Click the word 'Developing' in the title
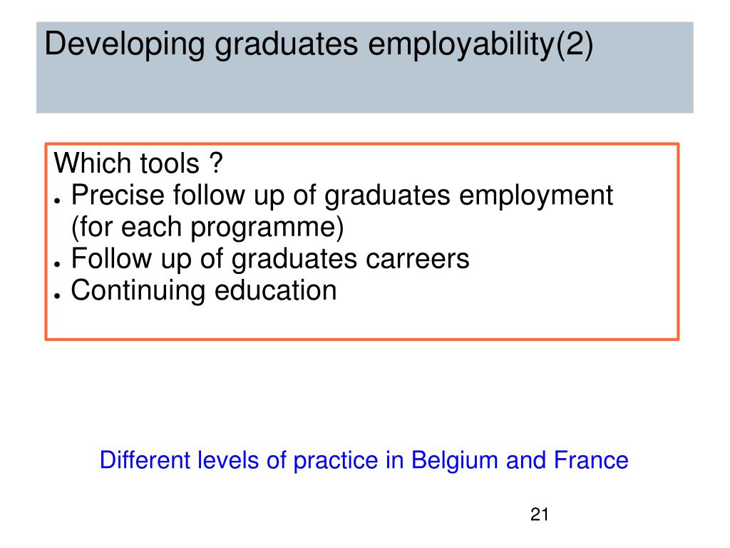Viewport: 730px width, 548px height. [x=124, y=45]
